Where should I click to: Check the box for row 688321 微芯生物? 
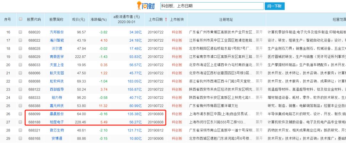click(x=20, y=130)
